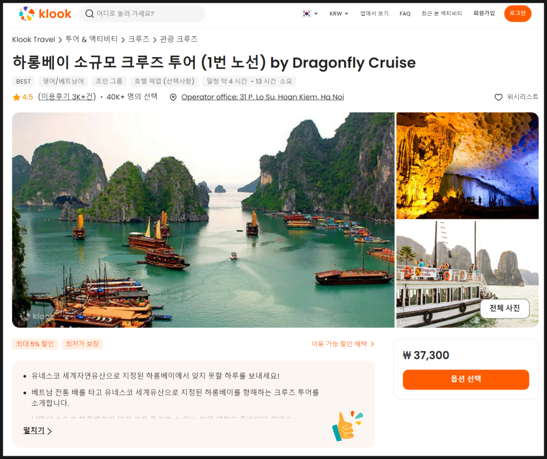Click the Klook logo icon
The height and width of the screenshot is (459, 547).
coord(27,14)
